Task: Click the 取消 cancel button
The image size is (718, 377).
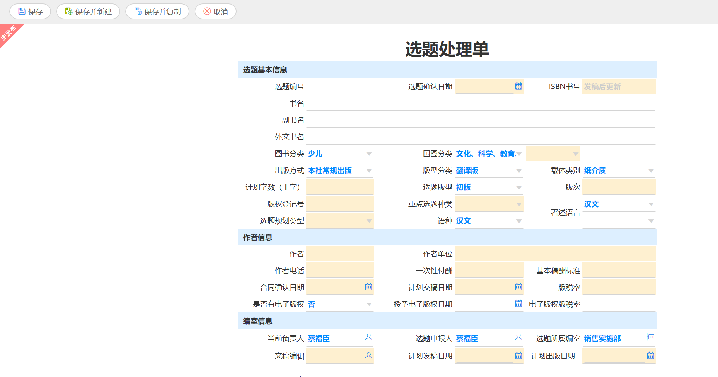Action: (215, 12)
